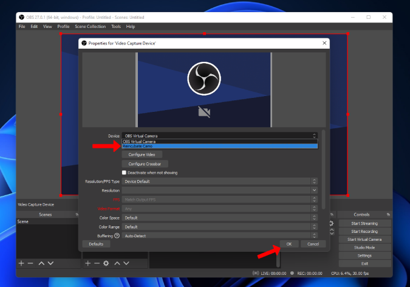Click Cancel in properties dialog
The width and height of the screenshot is (410, 287).
313,244
